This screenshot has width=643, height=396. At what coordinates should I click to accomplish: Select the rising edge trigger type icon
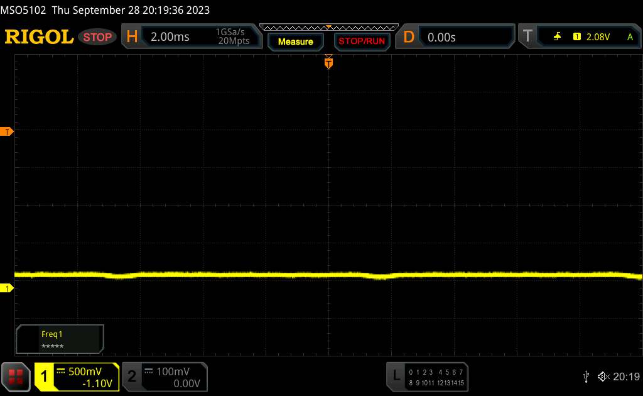557,37
